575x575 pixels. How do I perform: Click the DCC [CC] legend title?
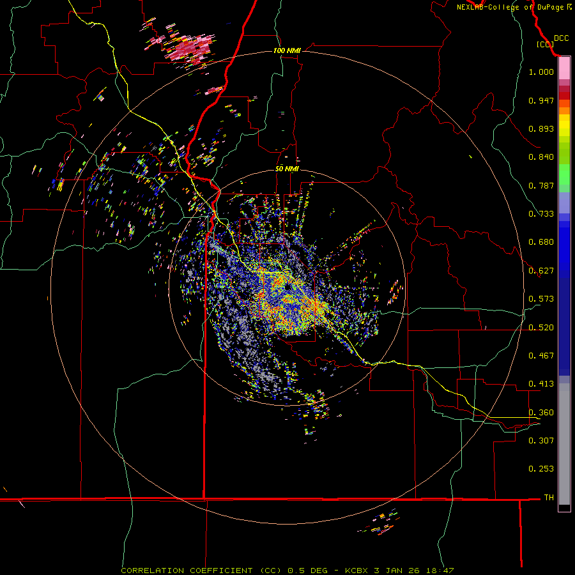click(553, 42)
